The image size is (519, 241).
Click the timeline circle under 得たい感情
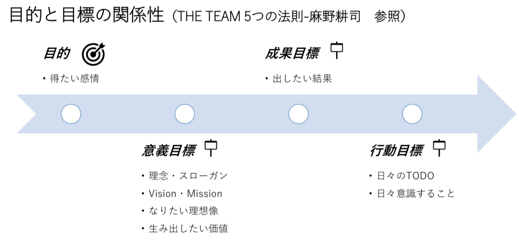point(71,114)
